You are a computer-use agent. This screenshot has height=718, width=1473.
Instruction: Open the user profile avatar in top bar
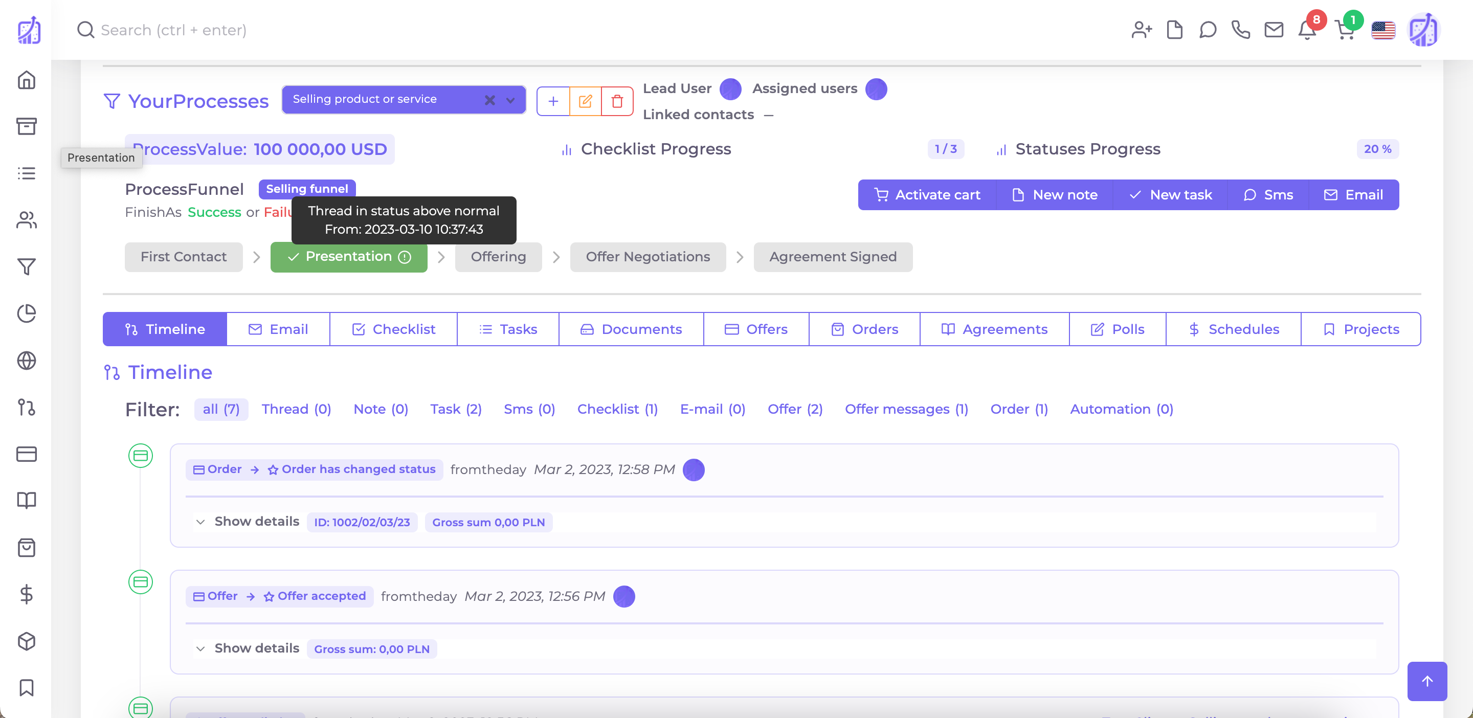(x=1424, y=30)
